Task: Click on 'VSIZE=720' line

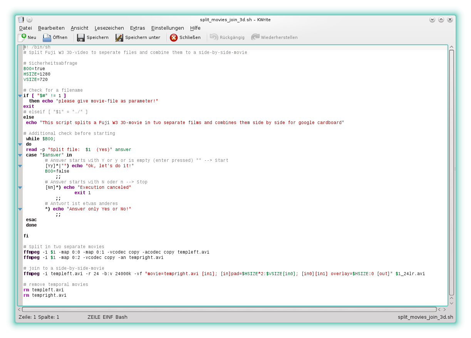Action: [35, 79]
